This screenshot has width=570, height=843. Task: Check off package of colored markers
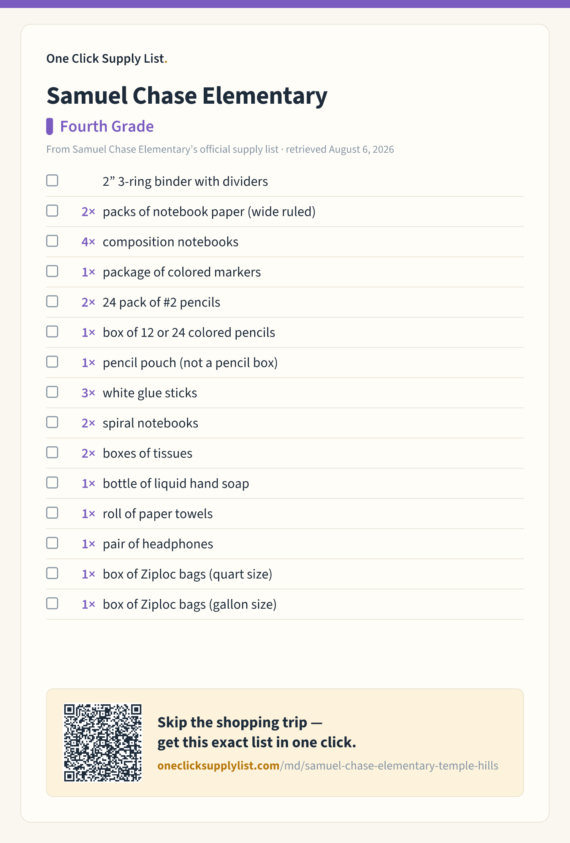[52, 271]
